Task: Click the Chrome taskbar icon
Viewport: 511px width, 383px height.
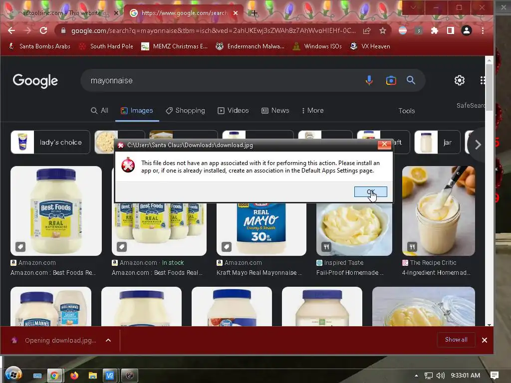Action: 54,376
